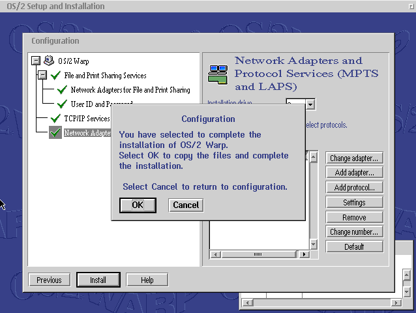
Task: Select the OS/2 Warp root tree item
Action: pyautogui.click(x=74, y=61)
